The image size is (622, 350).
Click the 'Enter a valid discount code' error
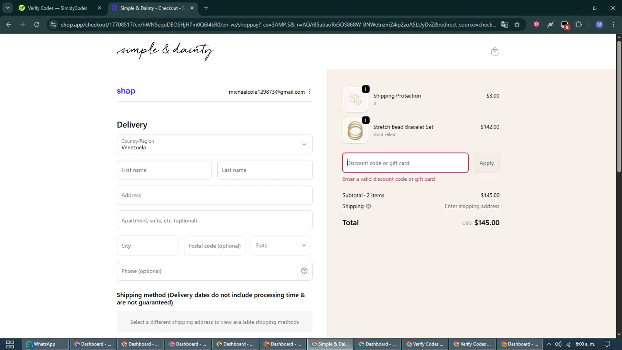389,179
